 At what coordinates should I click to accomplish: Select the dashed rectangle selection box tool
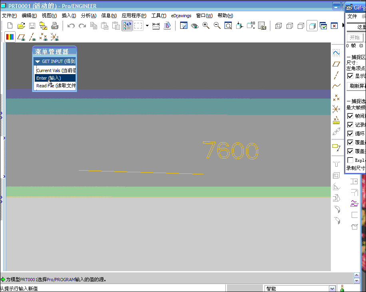[x=138, y=26]
